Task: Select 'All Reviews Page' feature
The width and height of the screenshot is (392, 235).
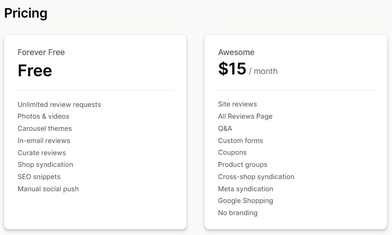Action: pyautogui.click(x=245, y=116)
